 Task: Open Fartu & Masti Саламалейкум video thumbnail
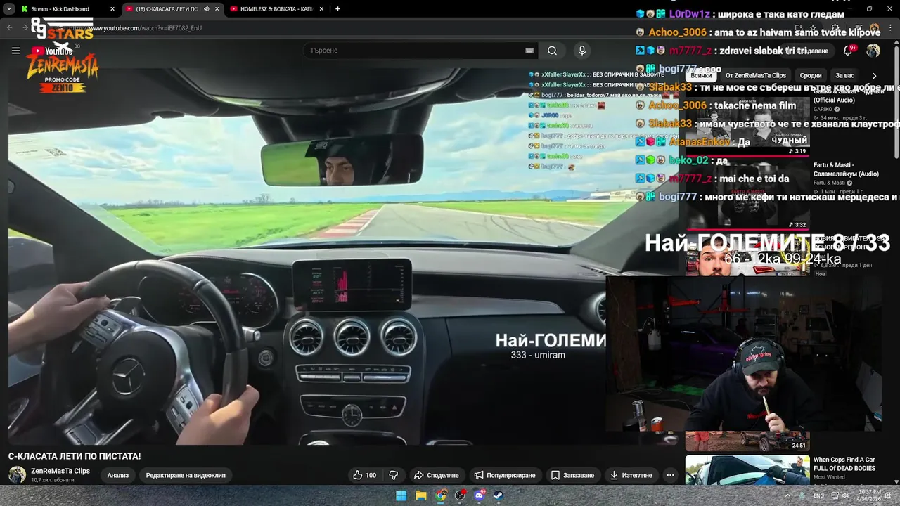(747, 195)
